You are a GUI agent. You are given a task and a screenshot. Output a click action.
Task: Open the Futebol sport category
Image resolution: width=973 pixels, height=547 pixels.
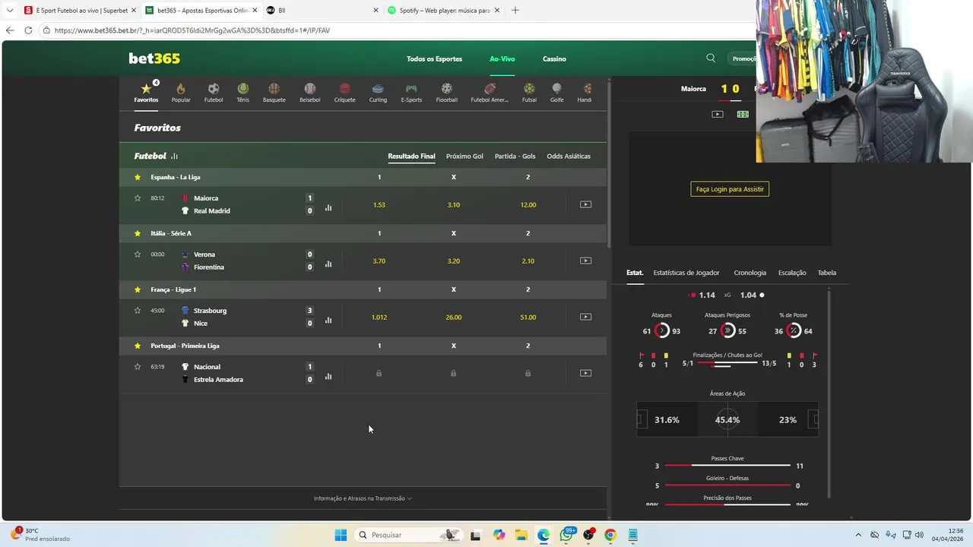(214, 93)
